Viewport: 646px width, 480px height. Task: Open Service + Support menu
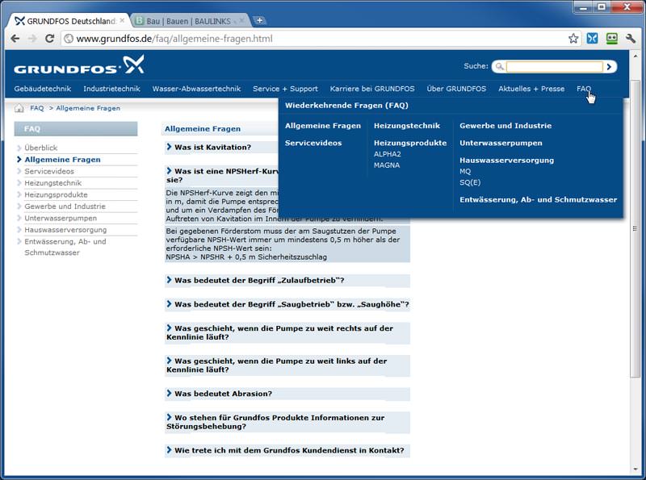coord(286,89)
